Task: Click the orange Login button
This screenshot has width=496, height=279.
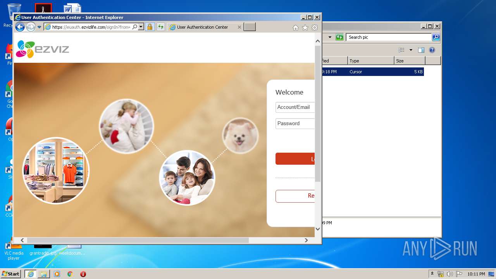Action: pos(295,159)
